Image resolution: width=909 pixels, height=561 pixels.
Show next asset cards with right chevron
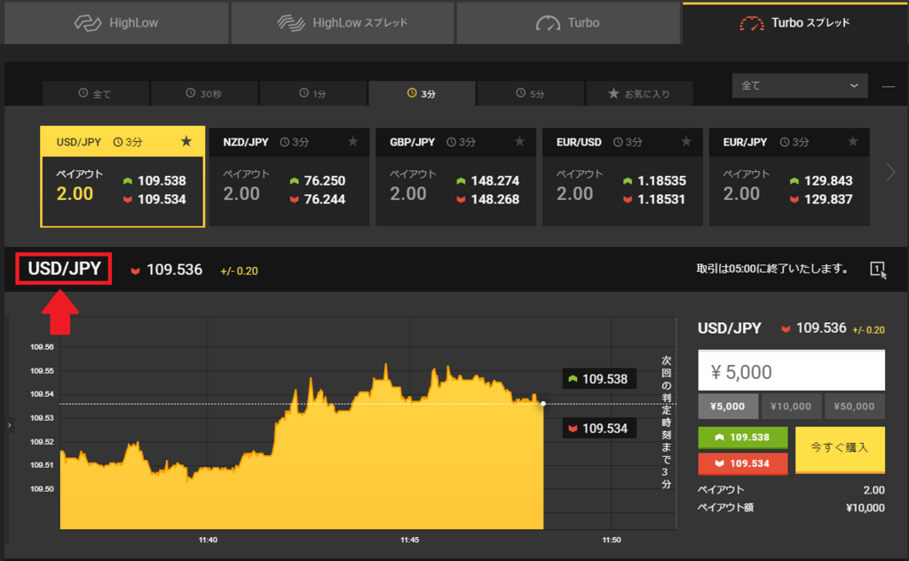point(890,172)
